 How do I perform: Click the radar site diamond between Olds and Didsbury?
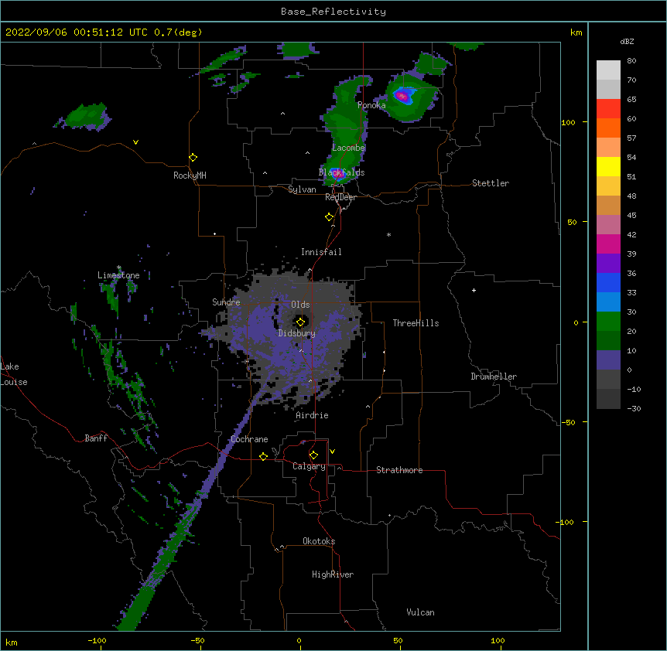tap(300, 322)
